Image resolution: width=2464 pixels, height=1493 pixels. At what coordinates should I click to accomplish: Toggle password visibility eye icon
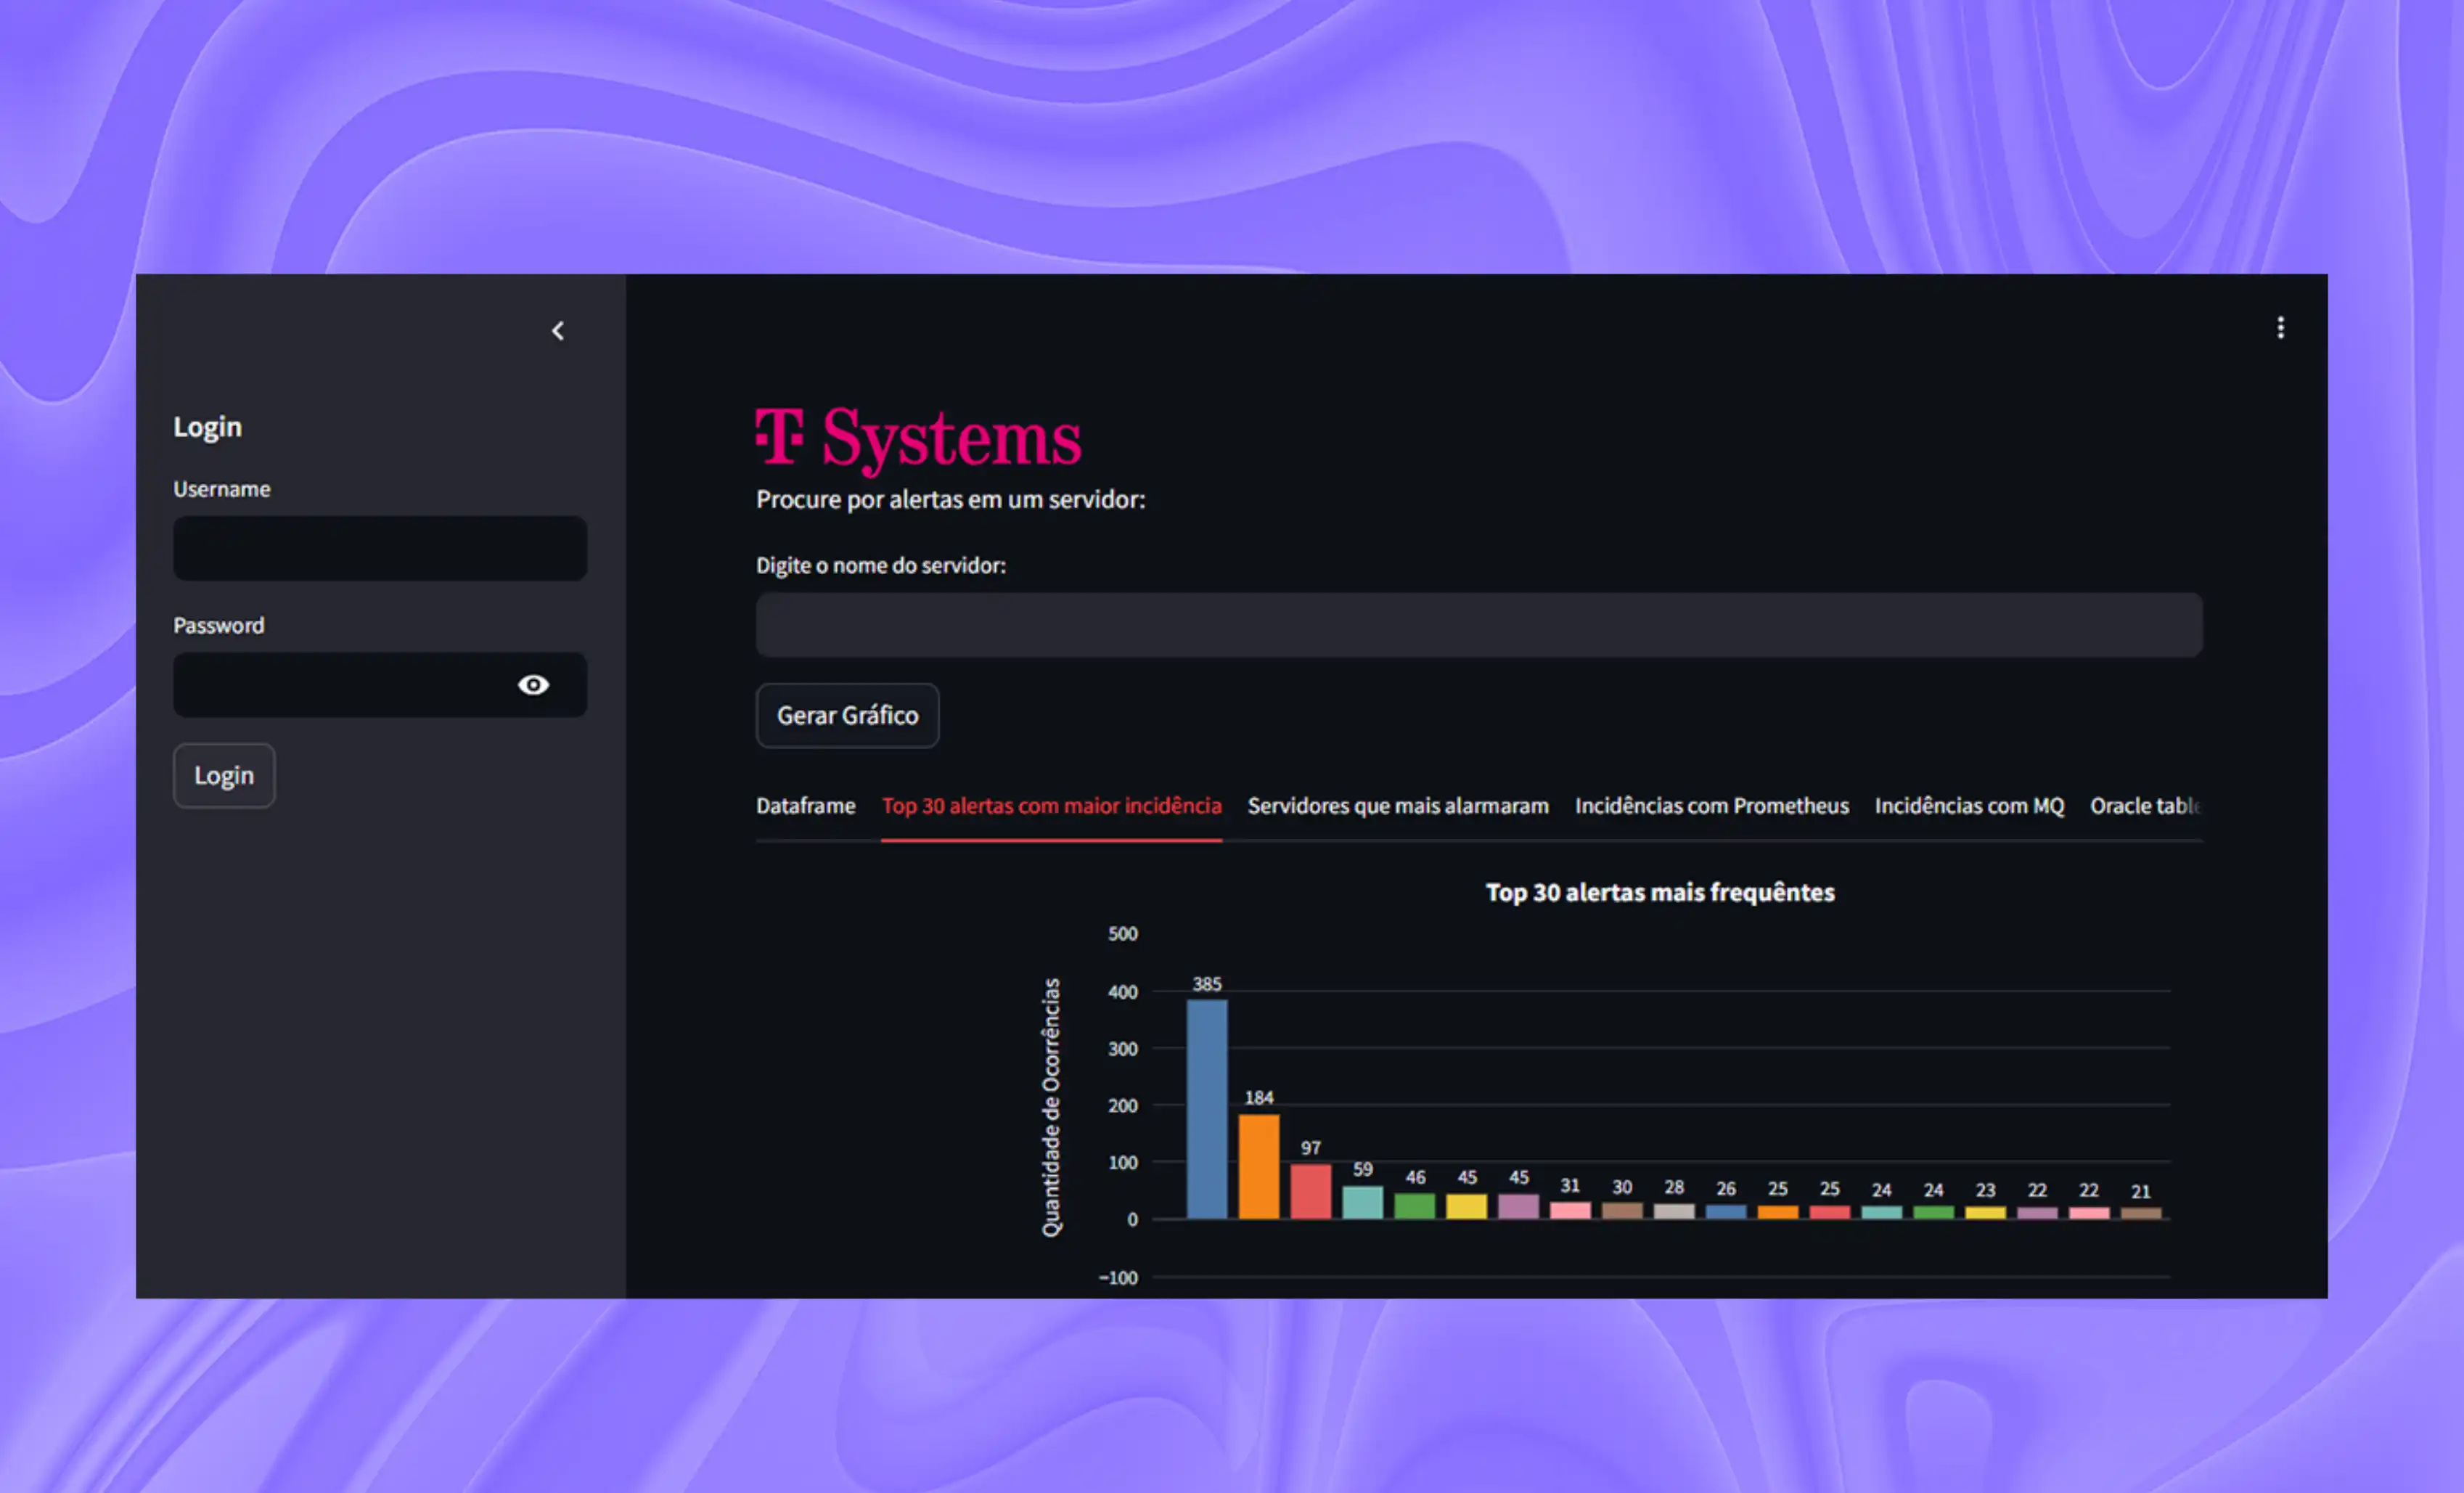coord(533,685)
